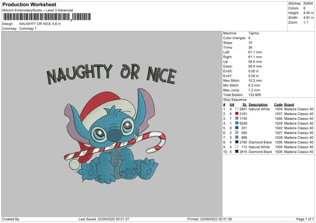Click the black swatch in the 2785 row

[x=236, y=142]
